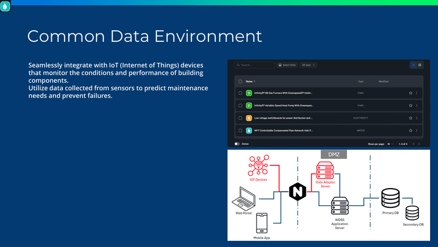Click the Modified column header

point(384,82)
